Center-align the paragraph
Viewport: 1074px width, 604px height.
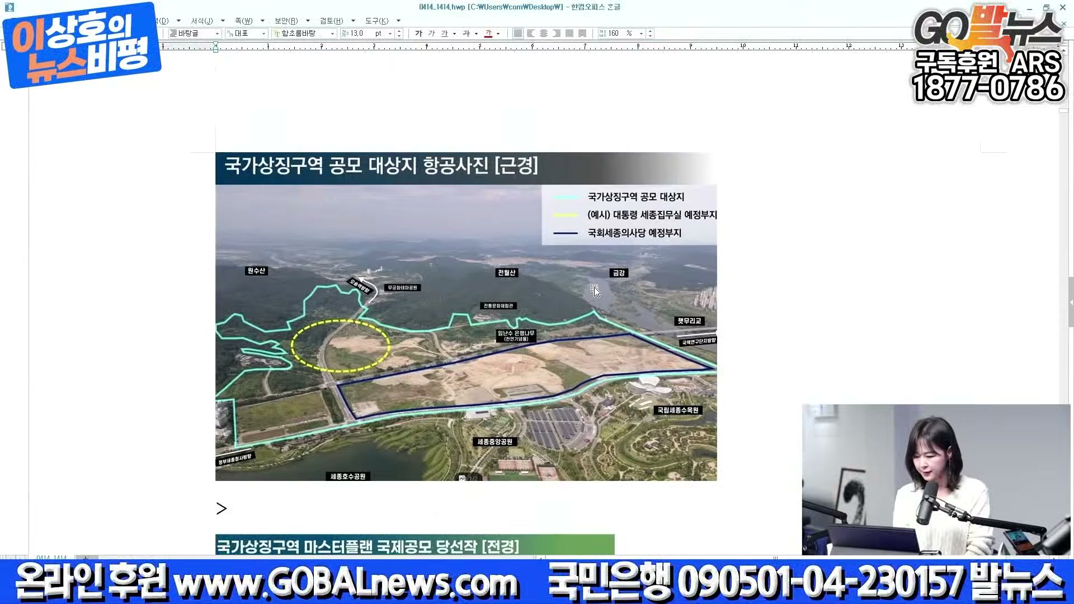pyautogui.click(x=544, y=34)
